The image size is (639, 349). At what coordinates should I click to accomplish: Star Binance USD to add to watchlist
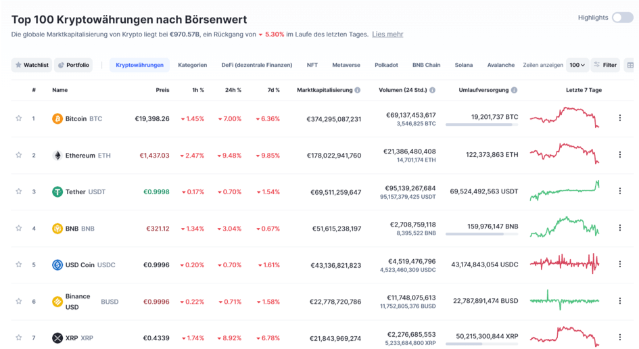click(19, 301)
